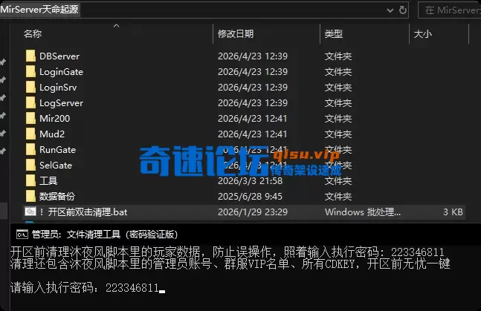
Task: Refresh the MirServer folder view
Action: click(403, 10)
